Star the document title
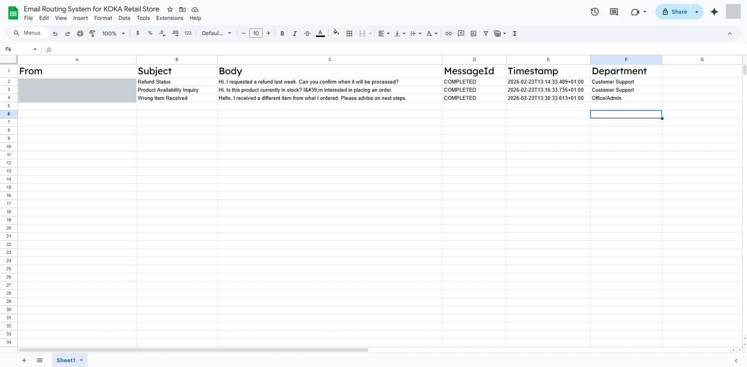The width and height of the screenshot is (747, 367). tap(170, 9)
